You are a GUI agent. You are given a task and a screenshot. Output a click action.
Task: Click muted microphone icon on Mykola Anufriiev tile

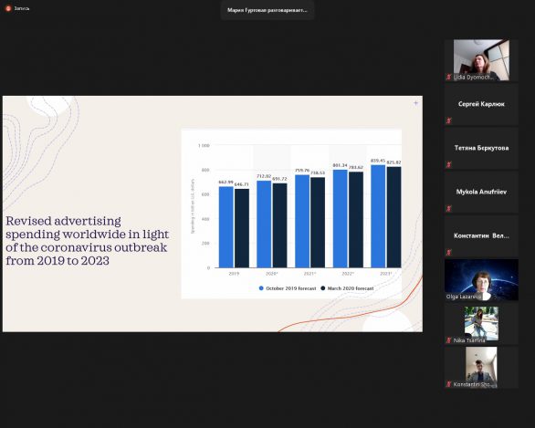pos(449,208)
